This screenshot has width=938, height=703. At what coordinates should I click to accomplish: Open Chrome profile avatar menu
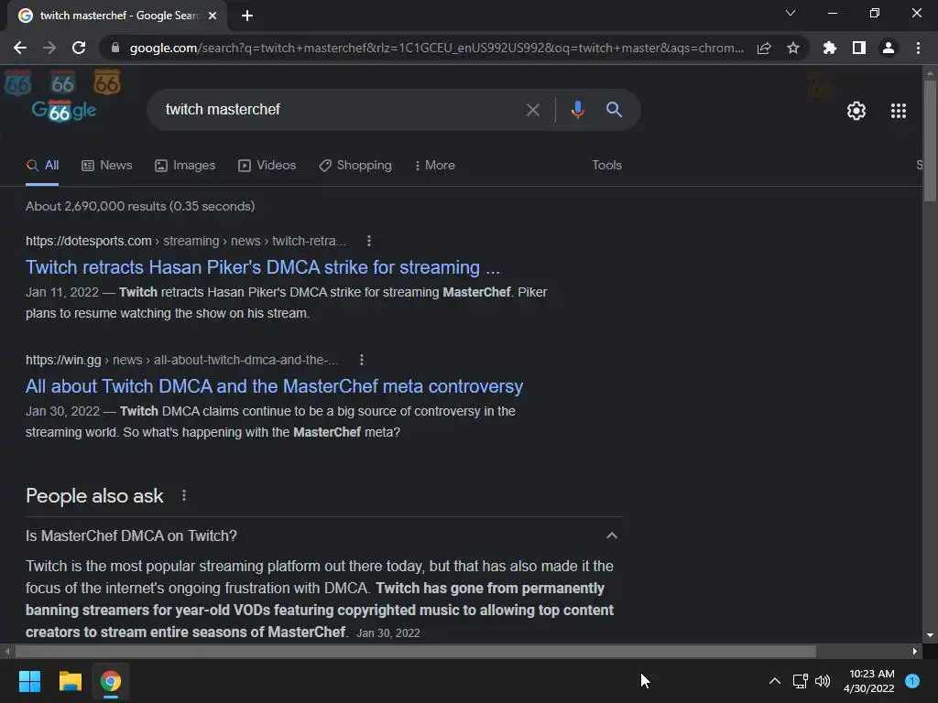click(x=889, y=48)
